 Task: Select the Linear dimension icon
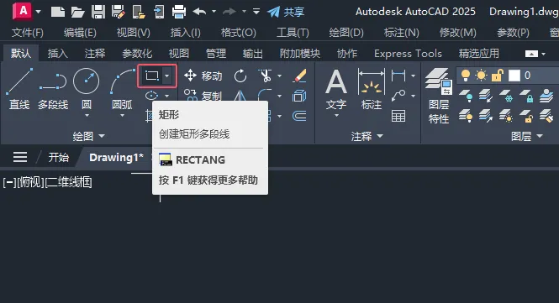coord(398,76)
